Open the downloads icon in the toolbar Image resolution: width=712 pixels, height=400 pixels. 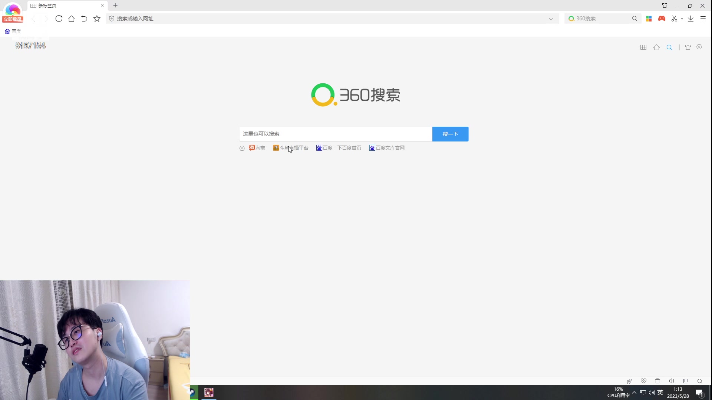690,19
